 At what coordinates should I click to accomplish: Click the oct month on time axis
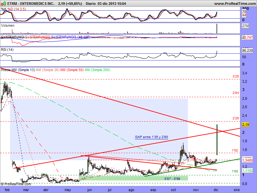click(x=173, y=190)
